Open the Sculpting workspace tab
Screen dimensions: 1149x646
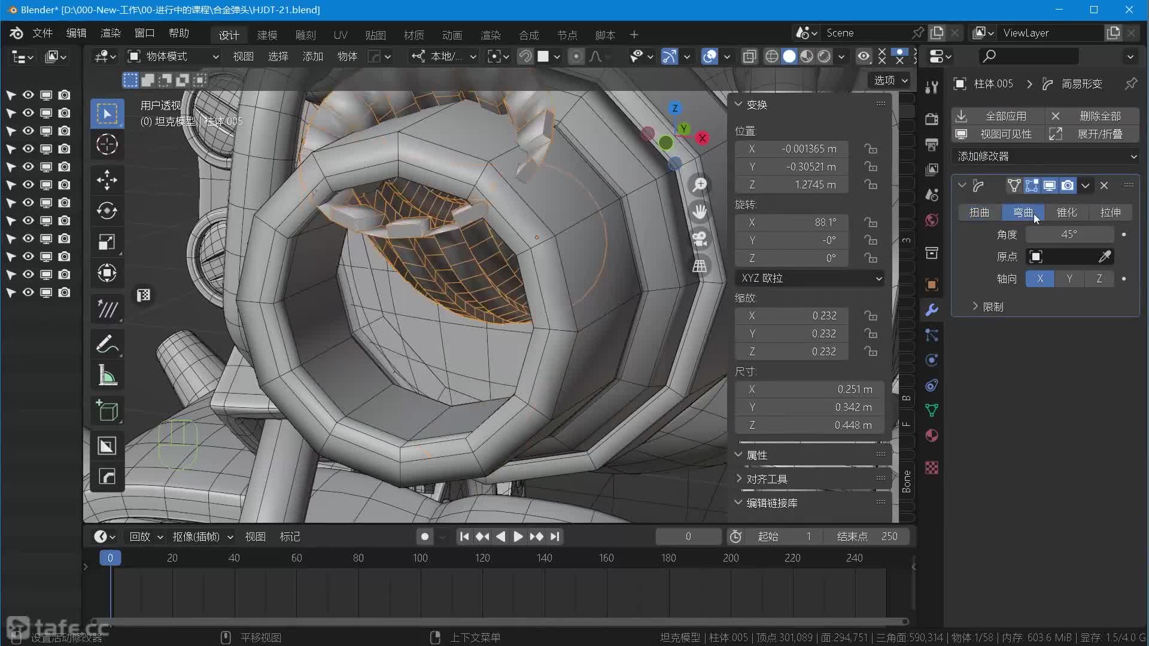click(305, 35)
